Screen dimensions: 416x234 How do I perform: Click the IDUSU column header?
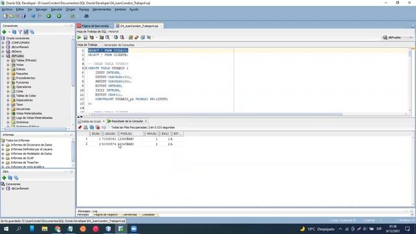click(96, 134)
